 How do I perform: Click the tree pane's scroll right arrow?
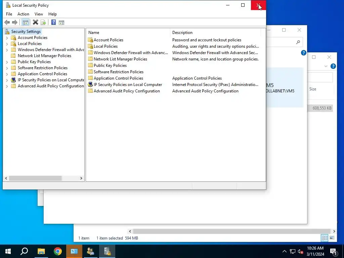[81, 178]
